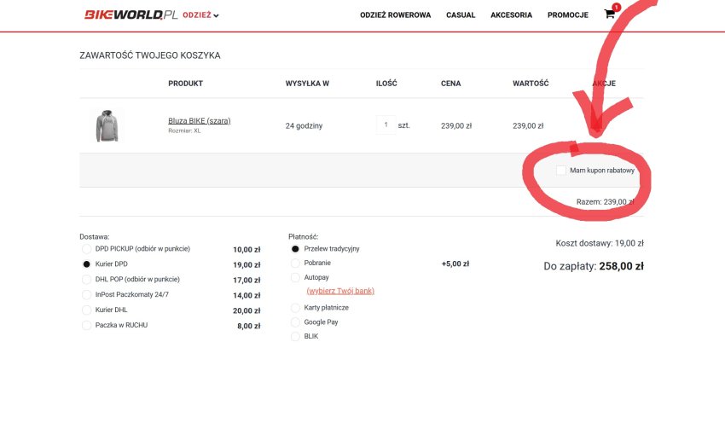Image resolution: width=725 pixels, height=423 pixels.
Task: Open the Bluza BIKE (szara) product link
Action: 199,120
